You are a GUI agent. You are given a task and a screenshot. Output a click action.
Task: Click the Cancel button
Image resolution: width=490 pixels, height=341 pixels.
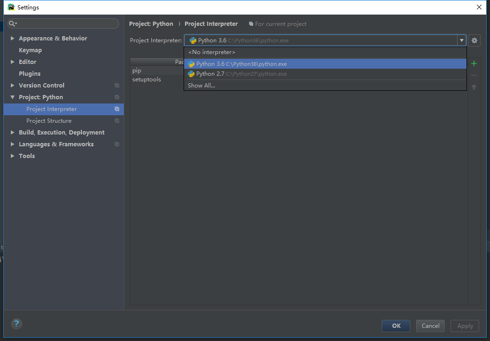click(430, 325)
